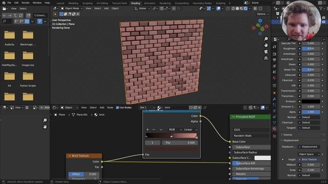Click Brick Texture height link button
This screenshot has width=328, height=184.
click(309, 159)
